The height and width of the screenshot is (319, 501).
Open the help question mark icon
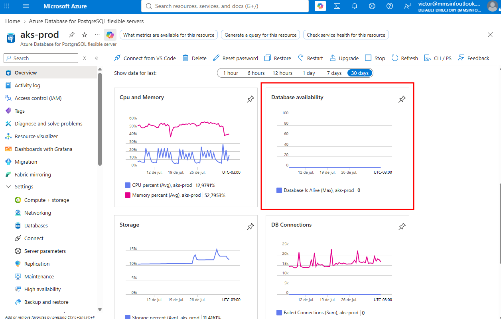pyautogui.click(x=390, y=6)
